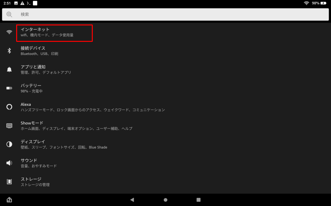
Task: Open the インターネット settings
Action: click(x=165, y=32)
